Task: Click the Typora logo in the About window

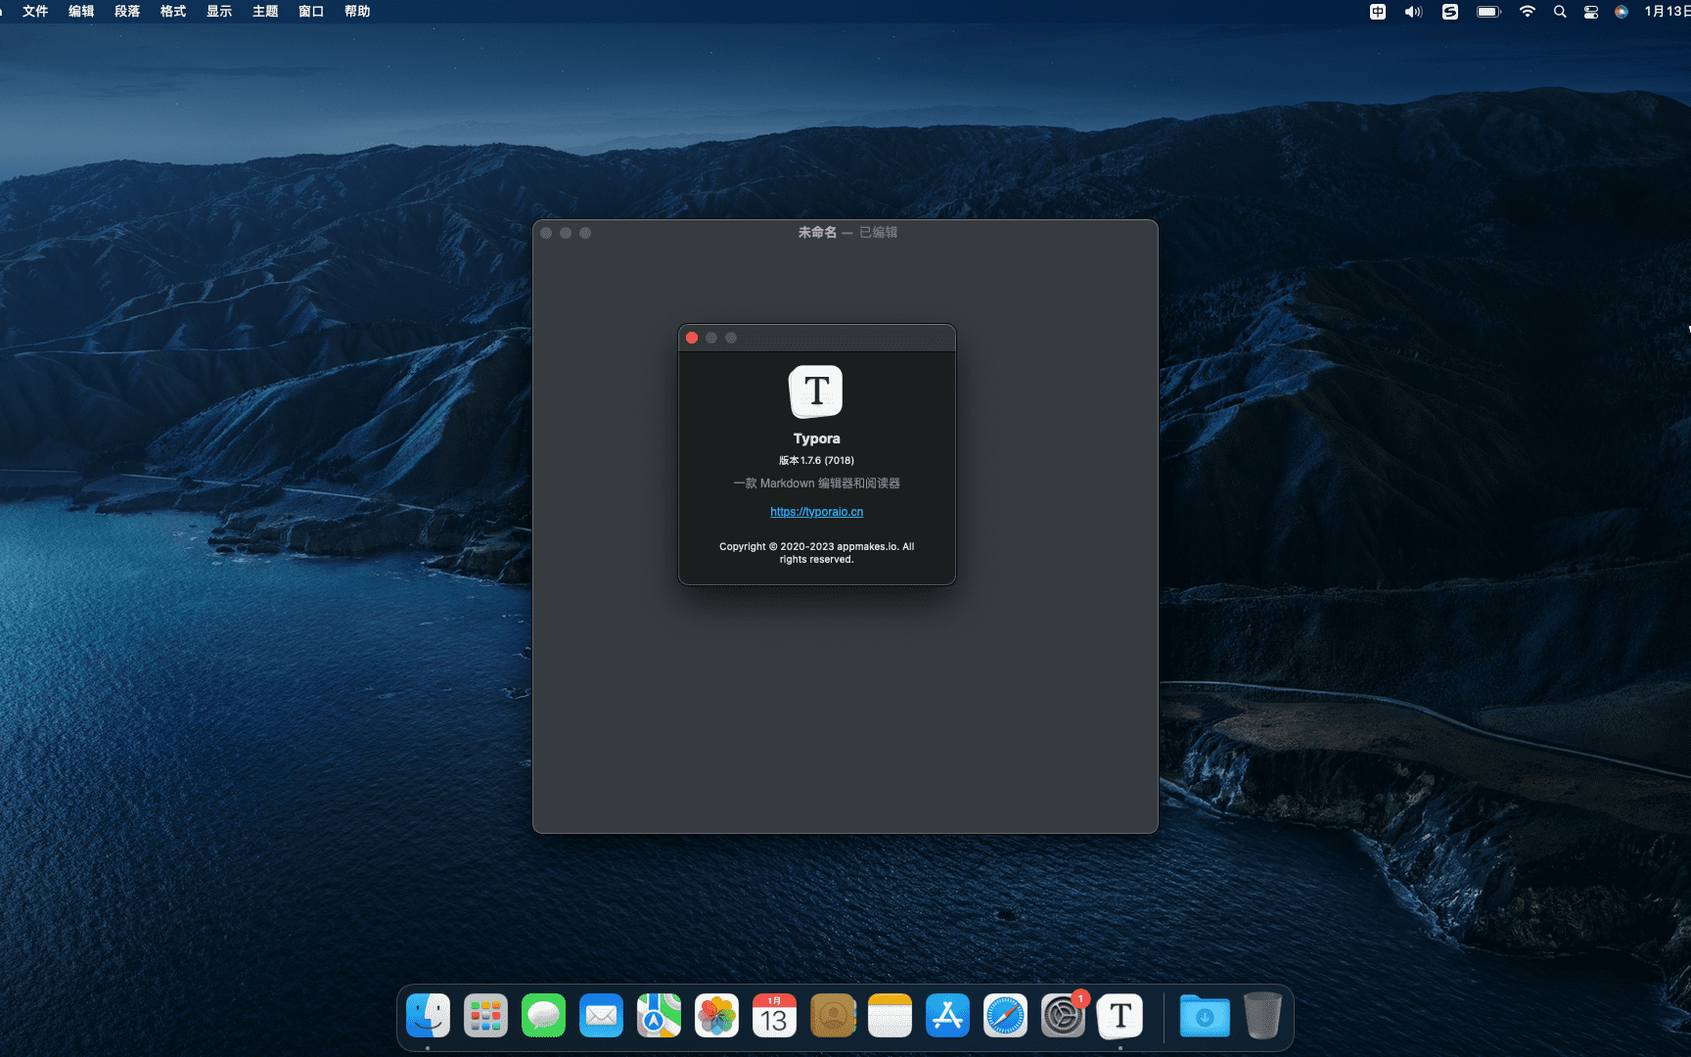Action: [816, 391]
